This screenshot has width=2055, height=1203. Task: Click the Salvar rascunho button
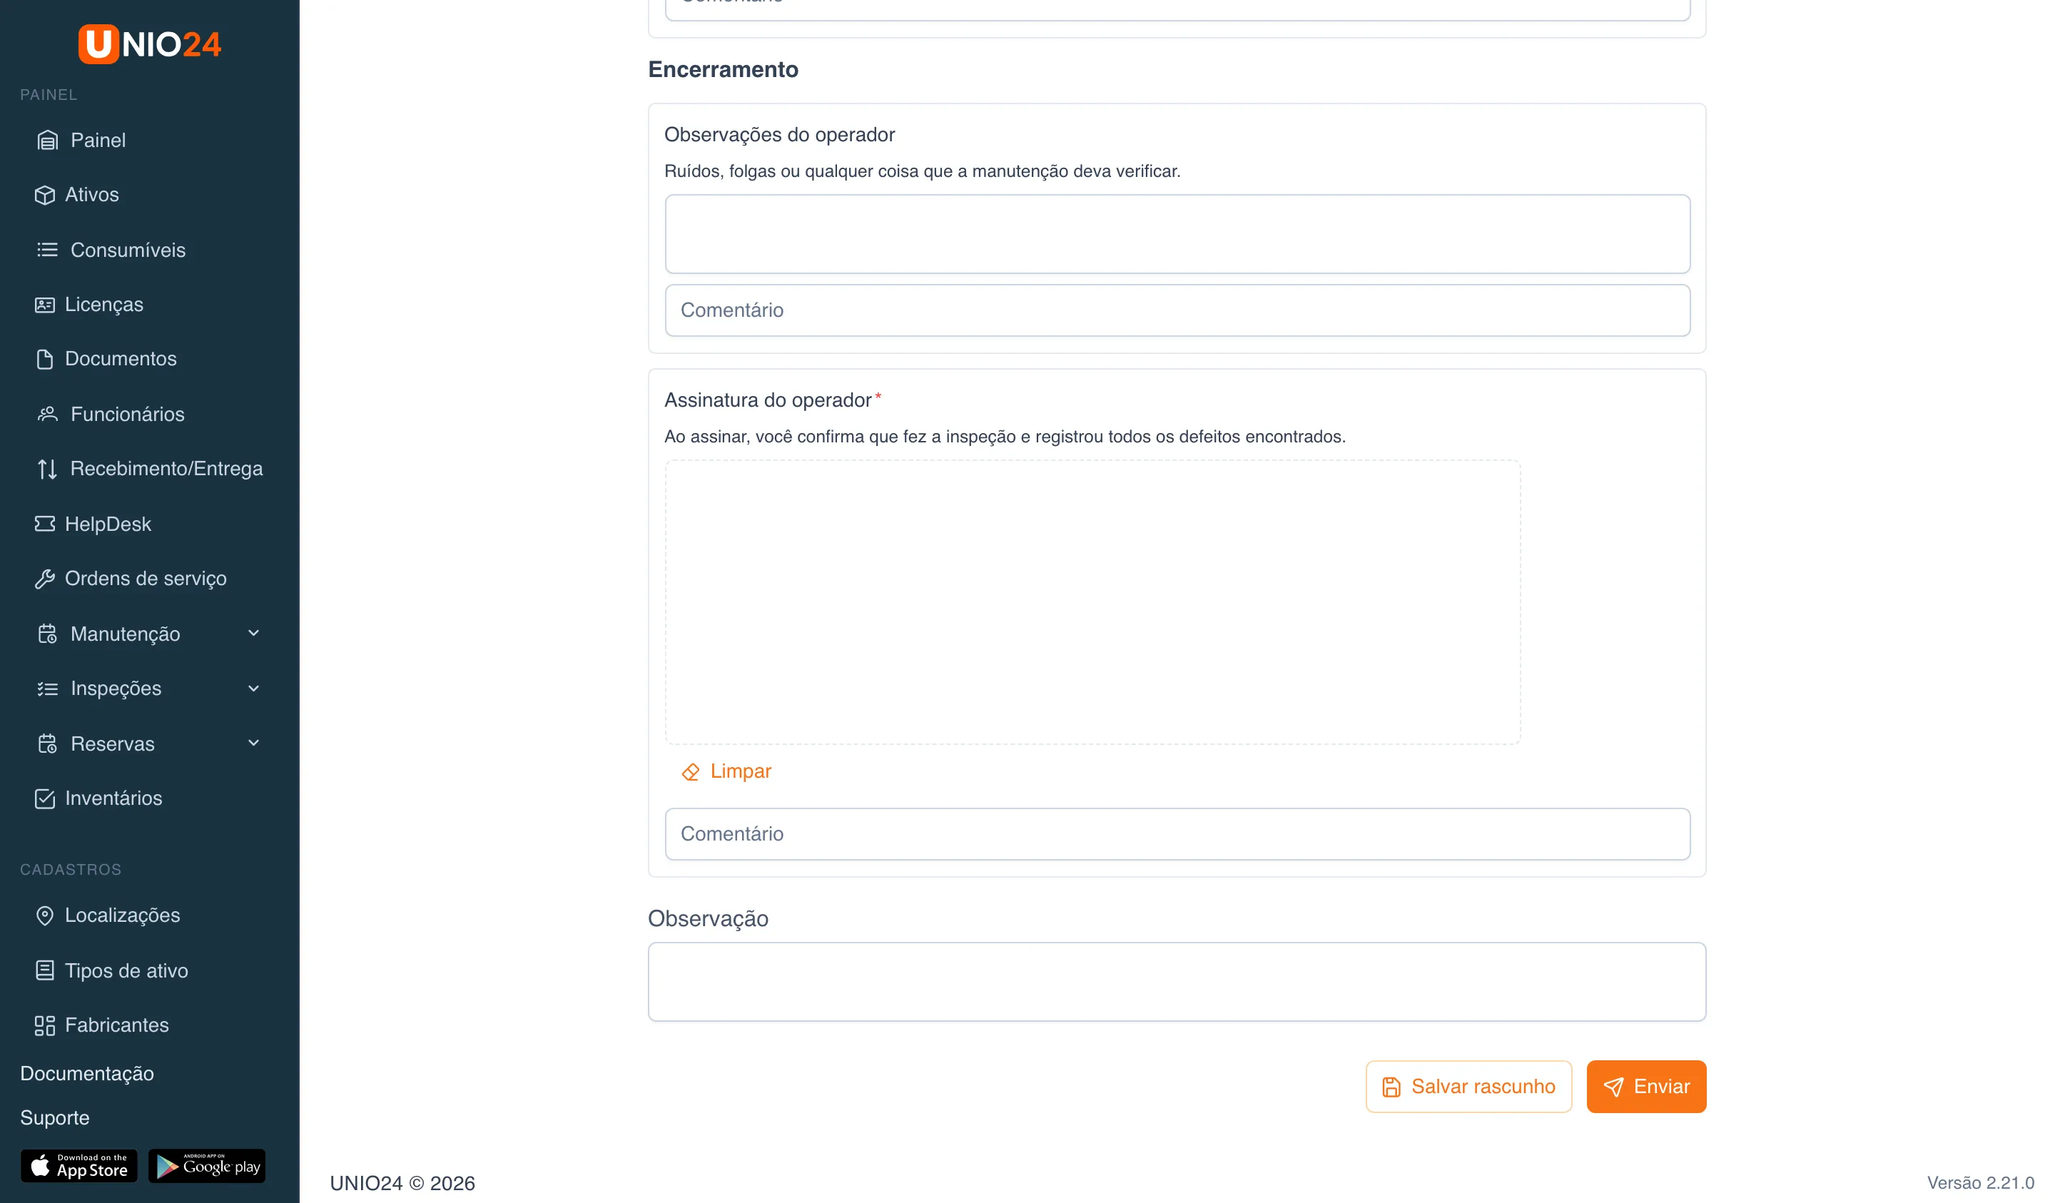tap(1468, 1087)
